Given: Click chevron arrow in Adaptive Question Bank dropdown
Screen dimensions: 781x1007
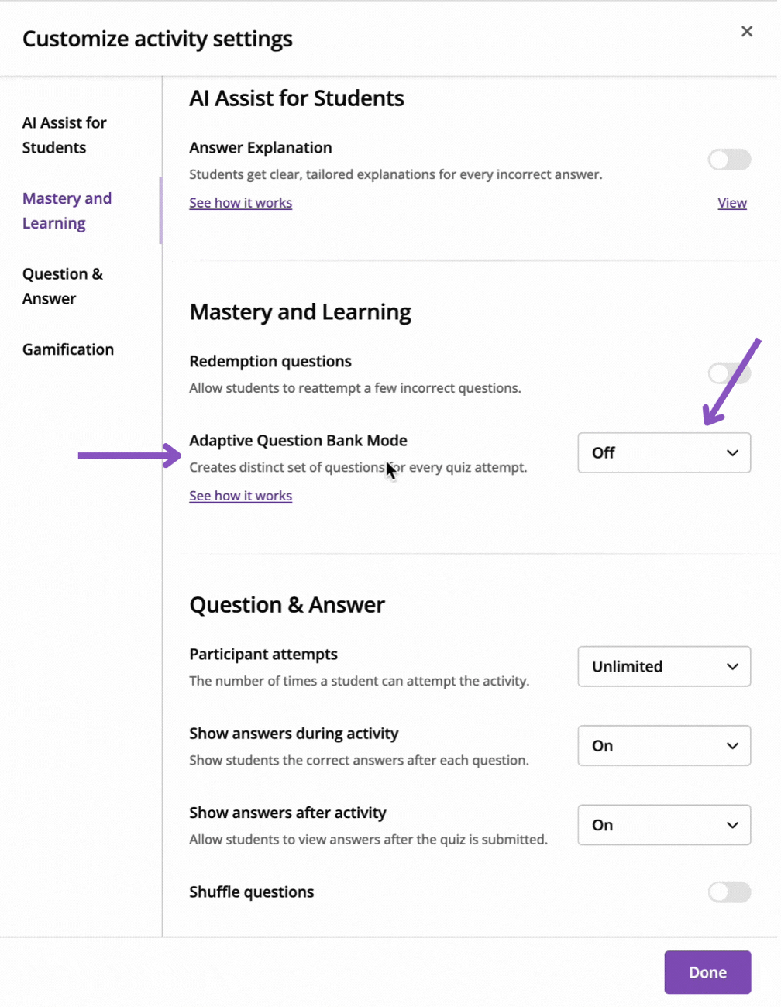Looking at the screenshot, I should pos(732,453).
